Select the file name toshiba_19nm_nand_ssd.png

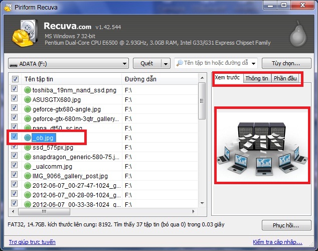pyautogui.click(x=74, y=90)
